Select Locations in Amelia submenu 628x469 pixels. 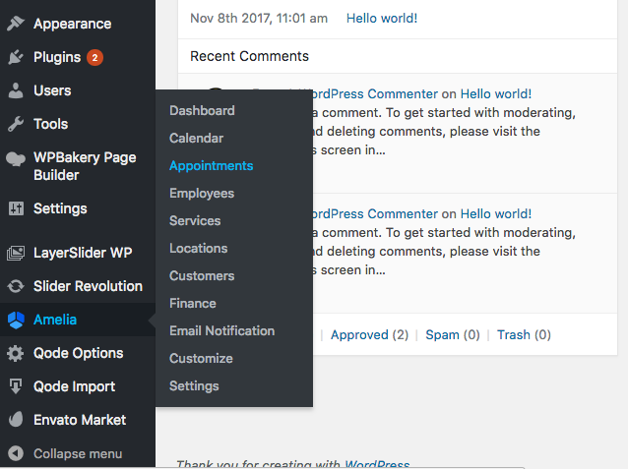click(x=198, y=248)
